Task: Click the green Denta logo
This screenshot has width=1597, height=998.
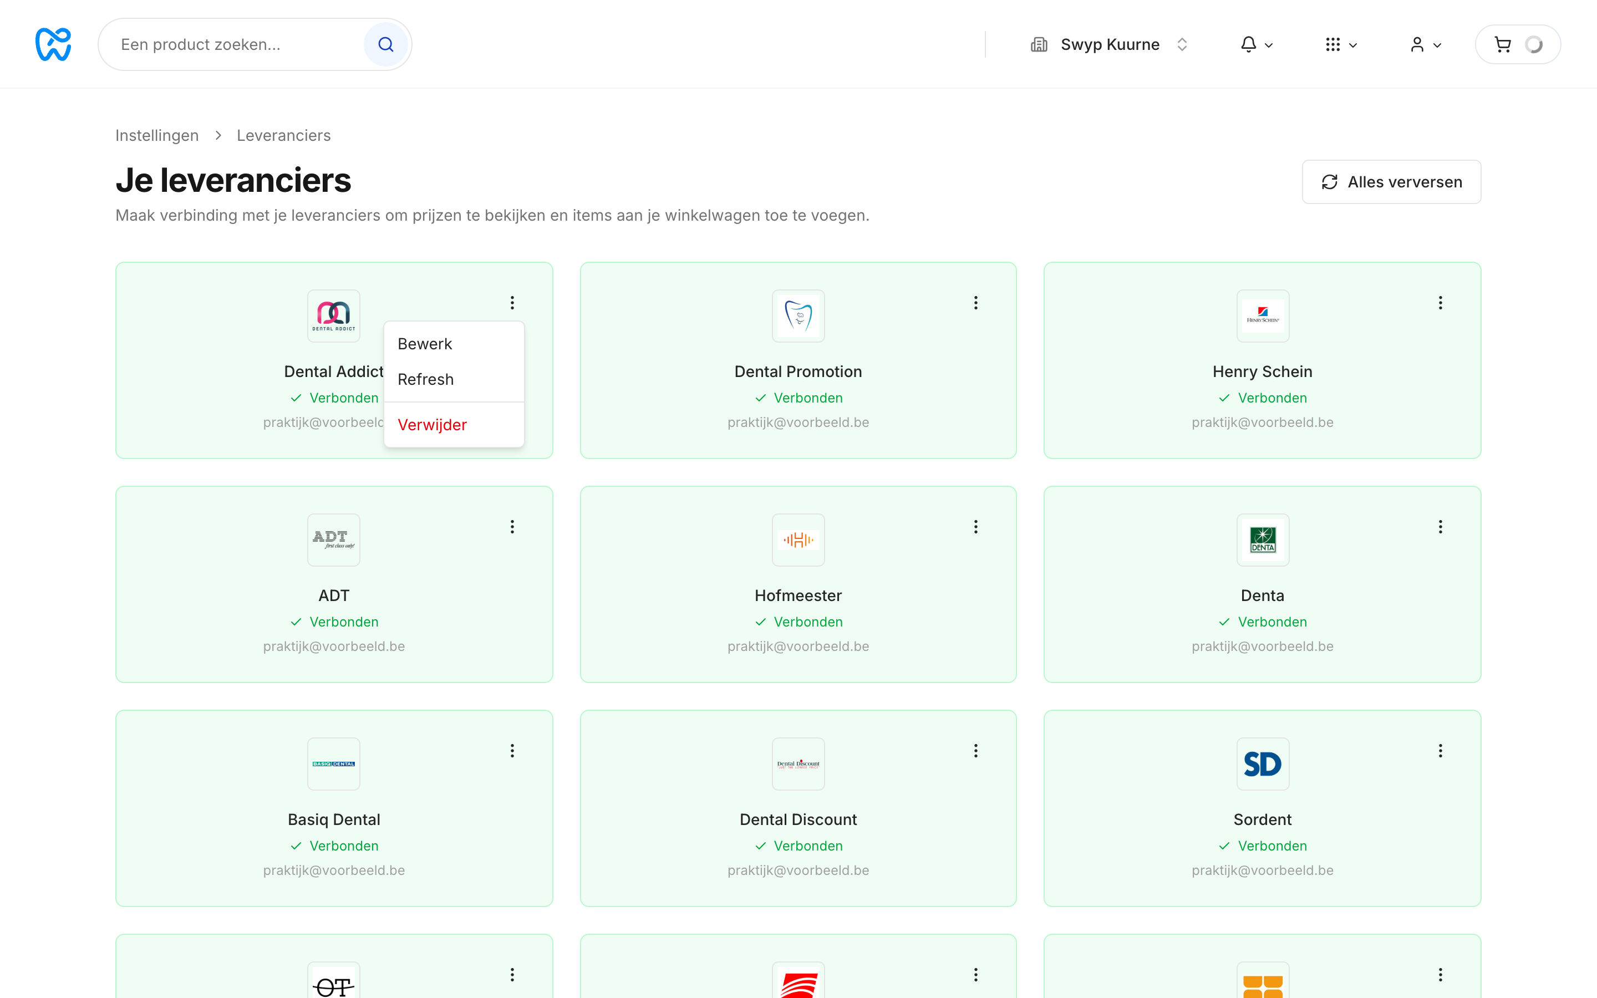Action: pyautogui.click(x=1263, y=540)
